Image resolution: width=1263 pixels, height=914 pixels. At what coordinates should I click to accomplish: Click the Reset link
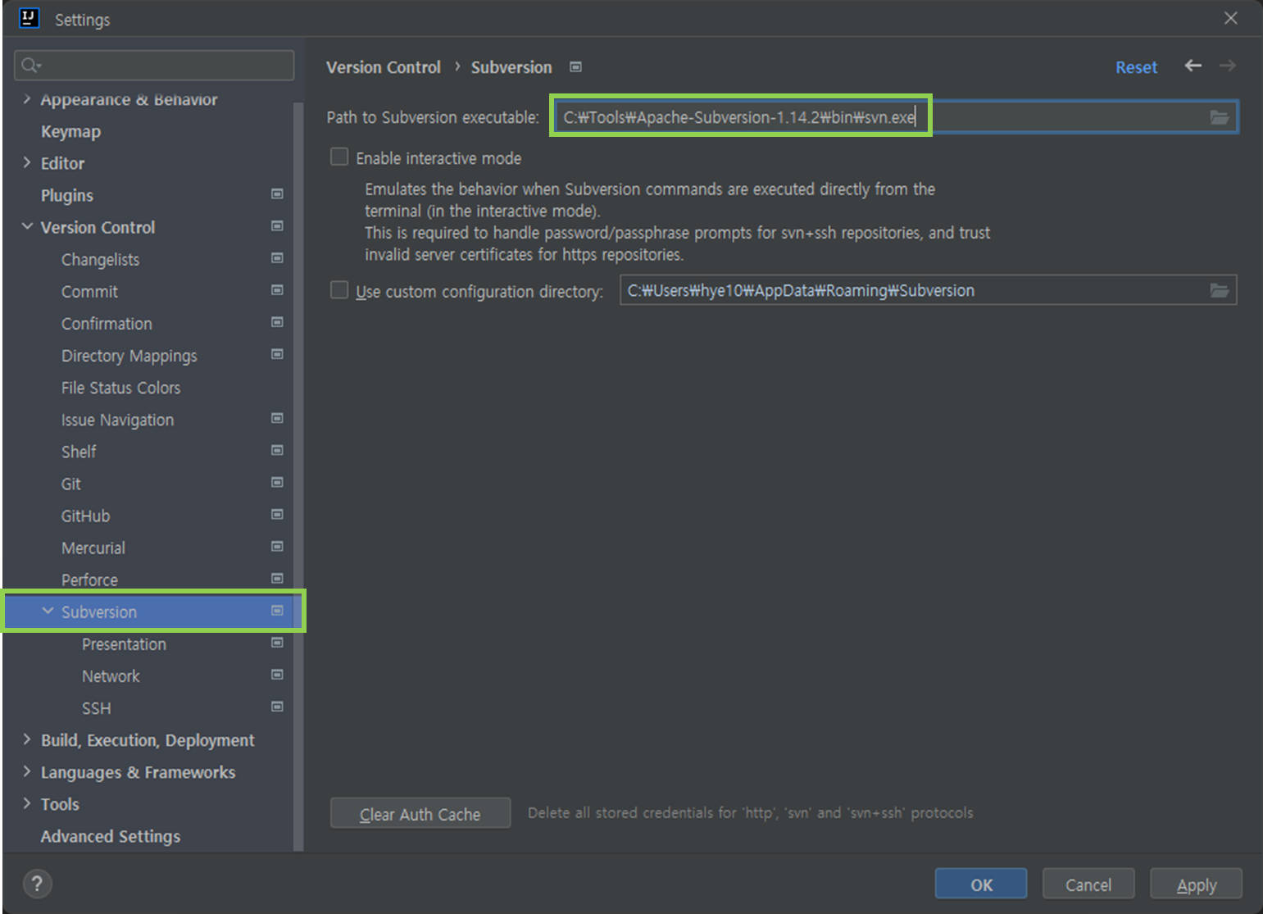point(1136,67)
